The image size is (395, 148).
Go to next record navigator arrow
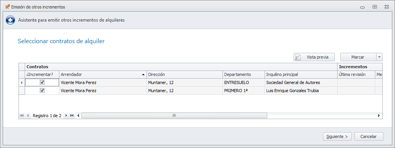click(66, 116)
